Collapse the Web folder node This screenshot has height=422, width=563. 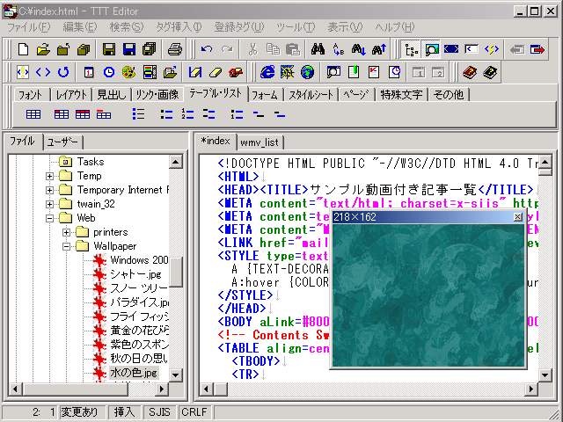[x=49, y=218]
